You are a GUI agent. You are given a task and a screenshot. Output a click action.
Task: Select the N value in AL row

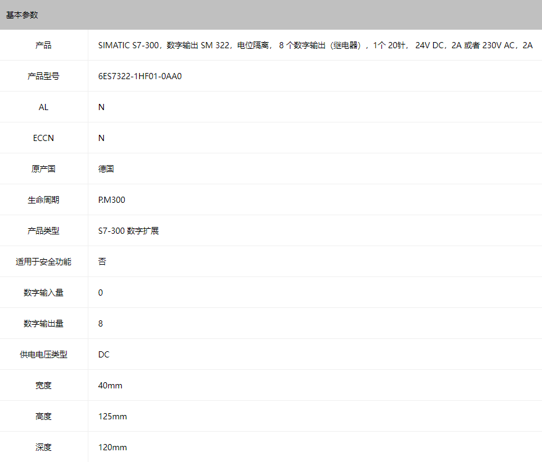tap(101, 107)
